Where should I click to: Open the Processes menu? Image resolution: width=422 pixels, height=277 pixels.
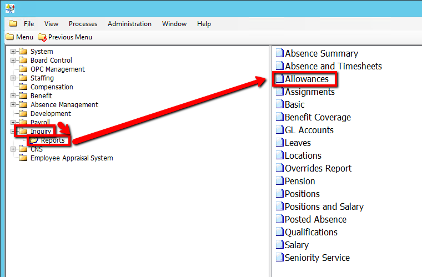click(x=83, y=24)
